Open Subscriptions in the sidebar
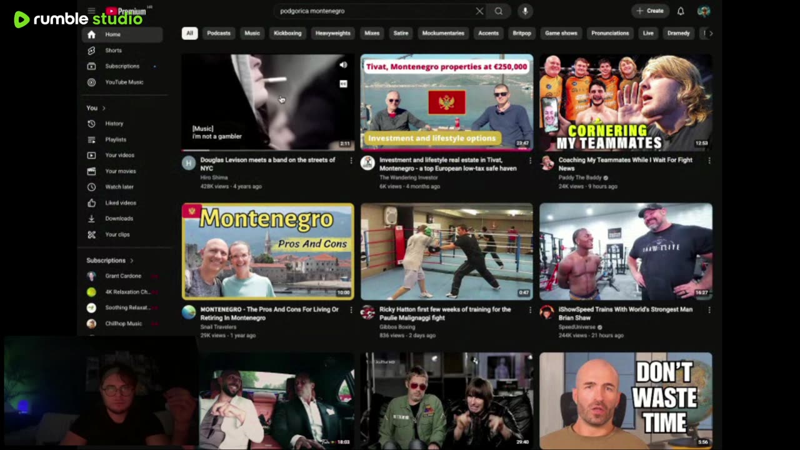Image resolution: width=800 pixels, height=450 pixels. click(122, 66)
